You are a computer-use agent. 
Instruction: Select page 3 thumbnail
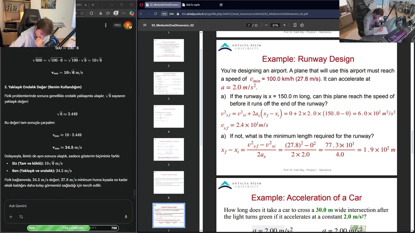coord(169,83)
